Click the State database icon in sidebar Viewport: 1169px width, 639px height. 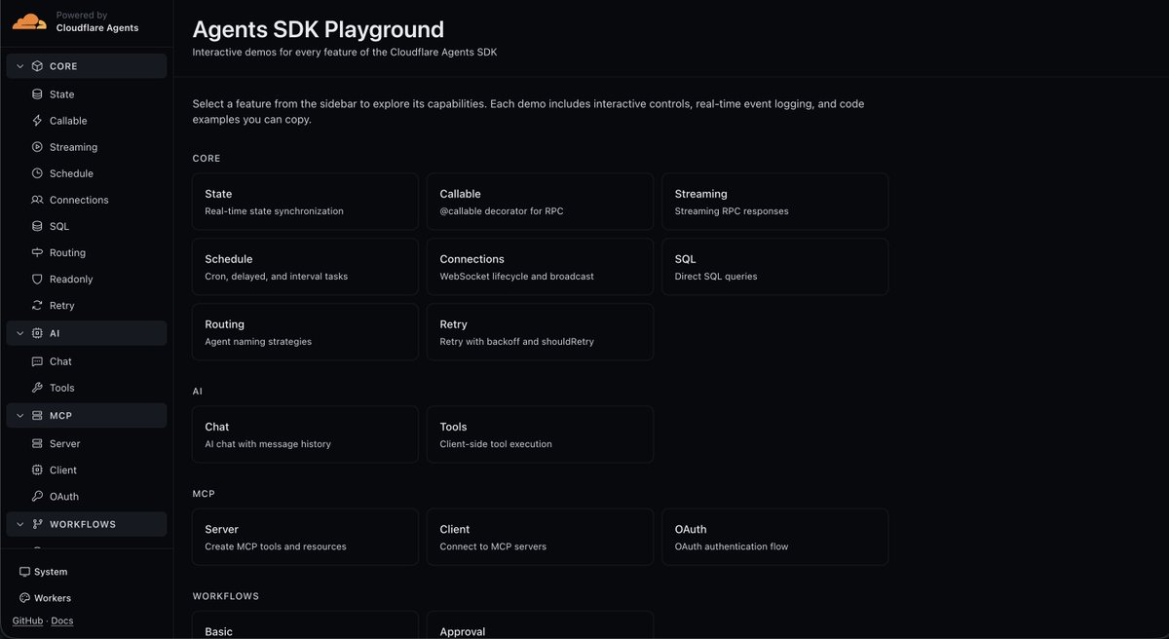[x=37, y=94]
